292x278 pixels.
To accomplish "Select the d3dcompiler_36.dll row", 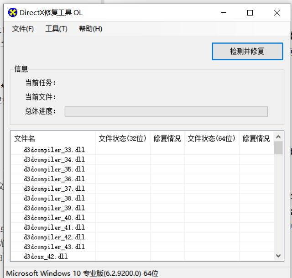I will point(142,179).
